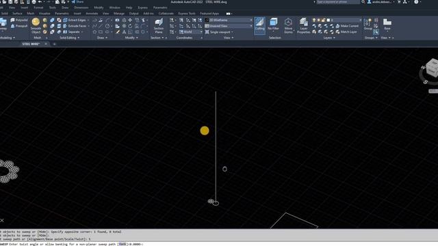Click the Undo icon in quick access toolbar
Viewport: 438px width, 246px height.
40,2
